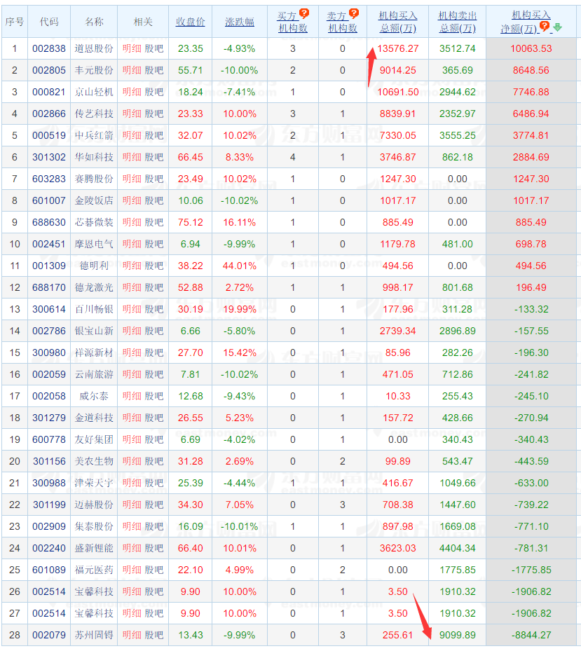This screenshot has height=651, width=581.
Task: Open 明细 for 002079 苏州固锝
Action: click(x=132, y=635)
